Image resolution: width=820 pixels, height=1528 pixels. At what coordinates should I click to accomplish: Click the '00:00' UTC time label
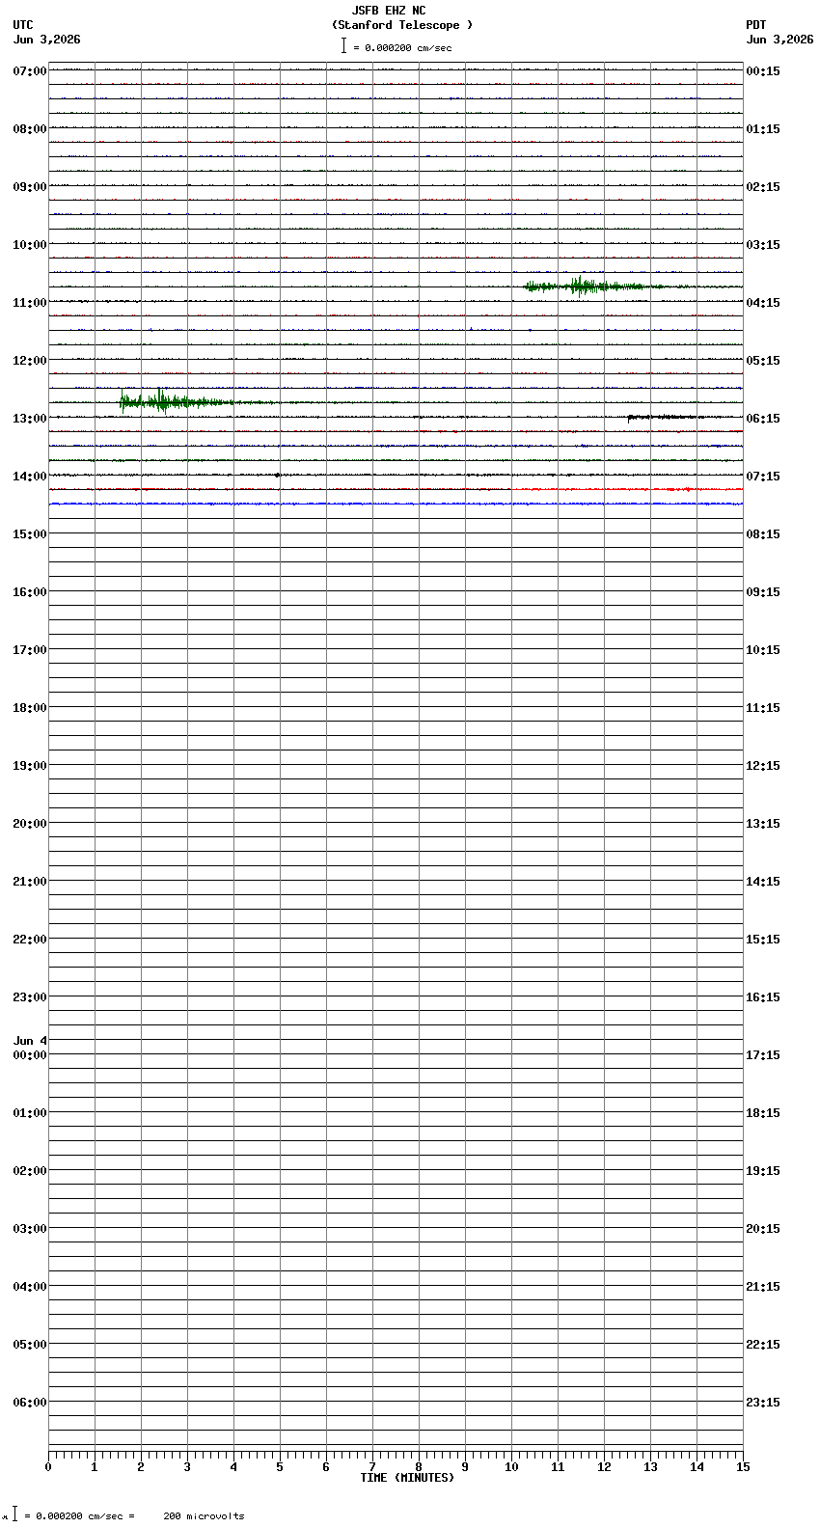click(30, 1055)
